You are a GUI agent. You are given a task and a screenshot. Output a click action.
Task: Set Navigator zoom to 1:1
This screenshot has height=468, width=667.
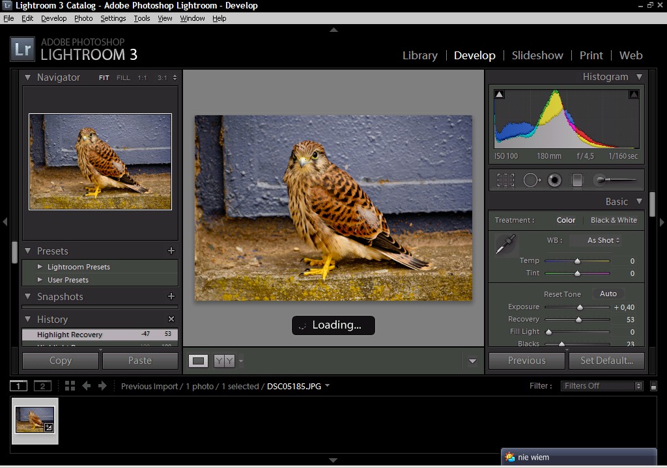[142, 78]
